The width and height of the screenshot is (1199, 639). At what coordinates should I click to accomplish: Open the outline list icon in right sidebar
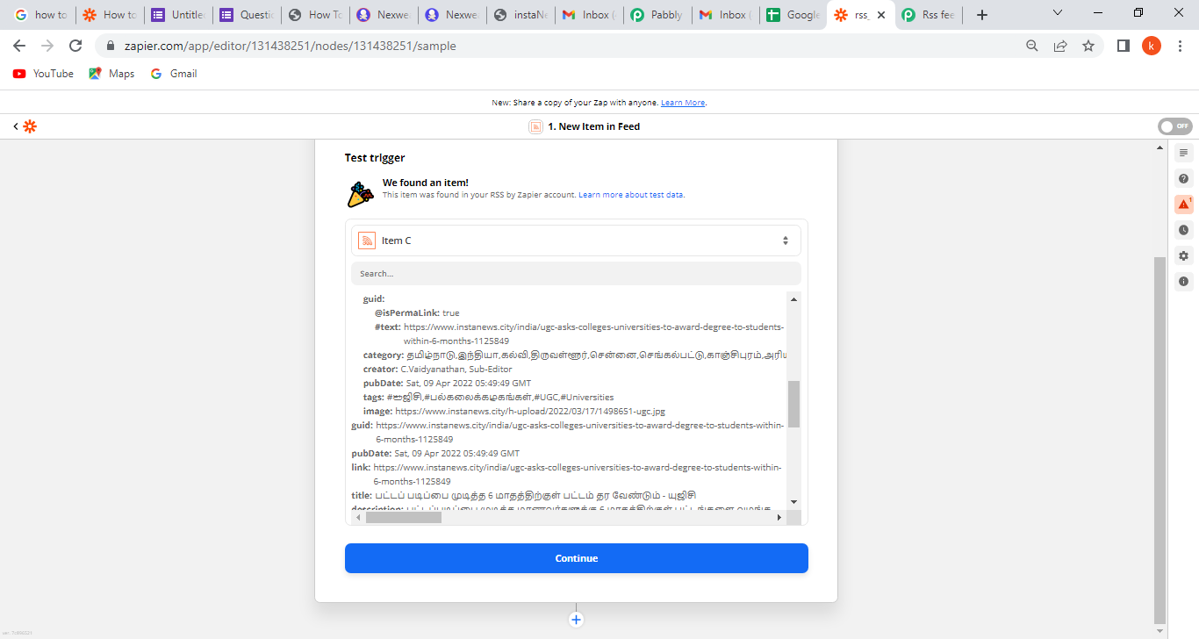pos(1183,153)
